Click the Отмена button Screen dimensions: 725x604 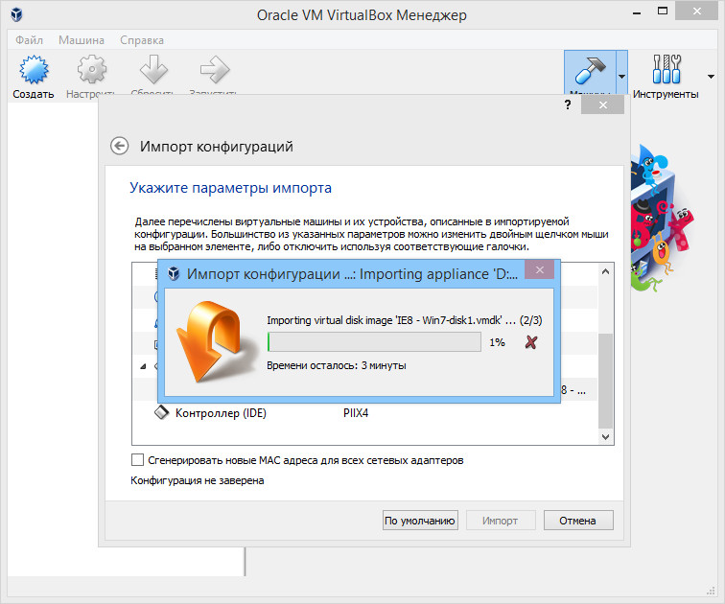[578, 521]
